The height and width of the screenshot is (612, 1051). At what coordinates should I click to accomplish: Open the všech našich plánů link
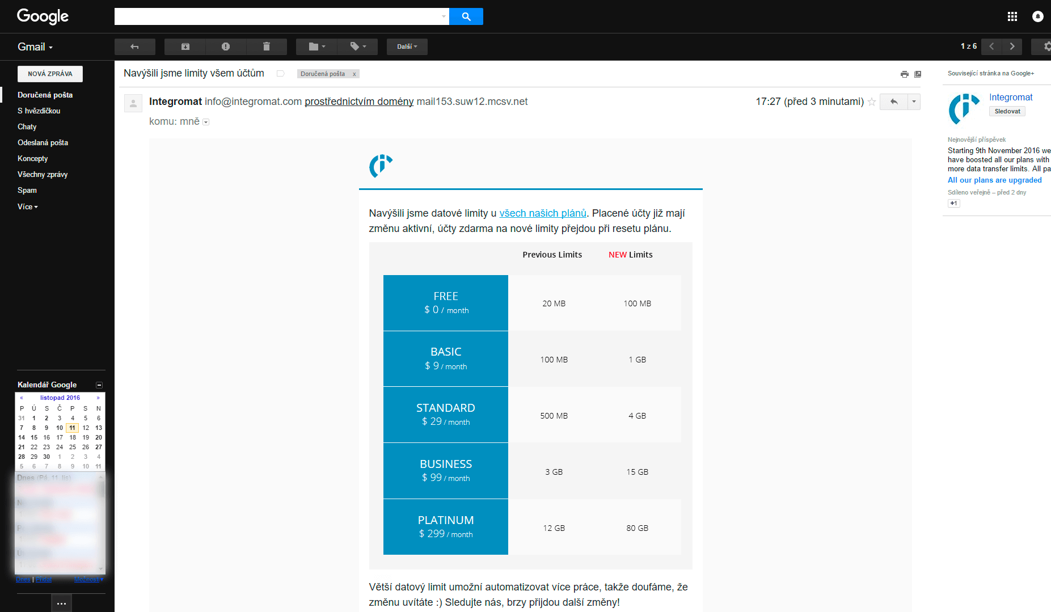(x=543, y=213)
